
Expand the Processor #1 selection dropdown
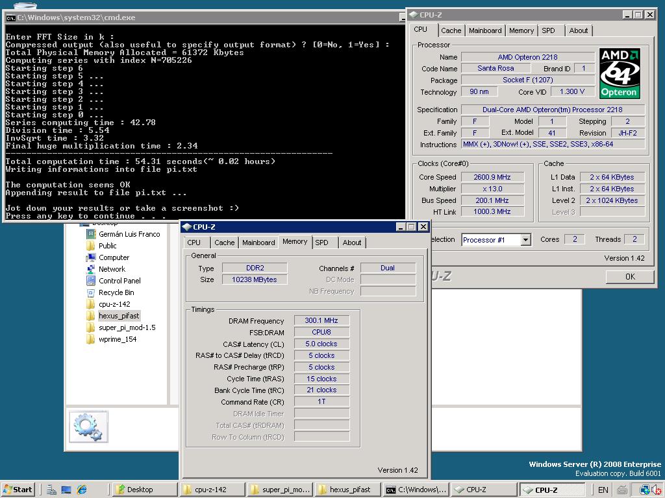pyautogui.click(x=525, y=240)
